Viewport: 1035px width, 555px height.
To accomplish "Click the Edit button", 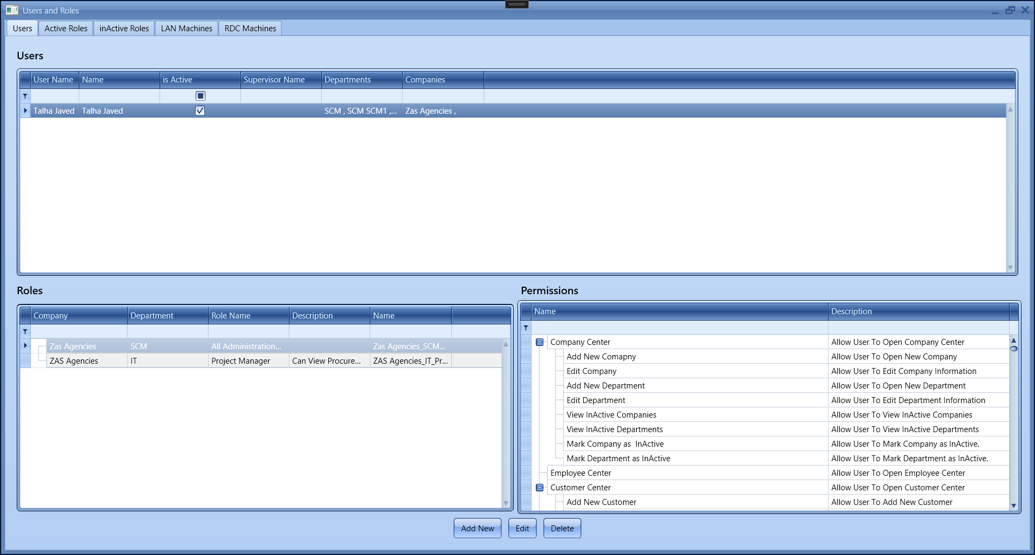I will pos(522,529).
